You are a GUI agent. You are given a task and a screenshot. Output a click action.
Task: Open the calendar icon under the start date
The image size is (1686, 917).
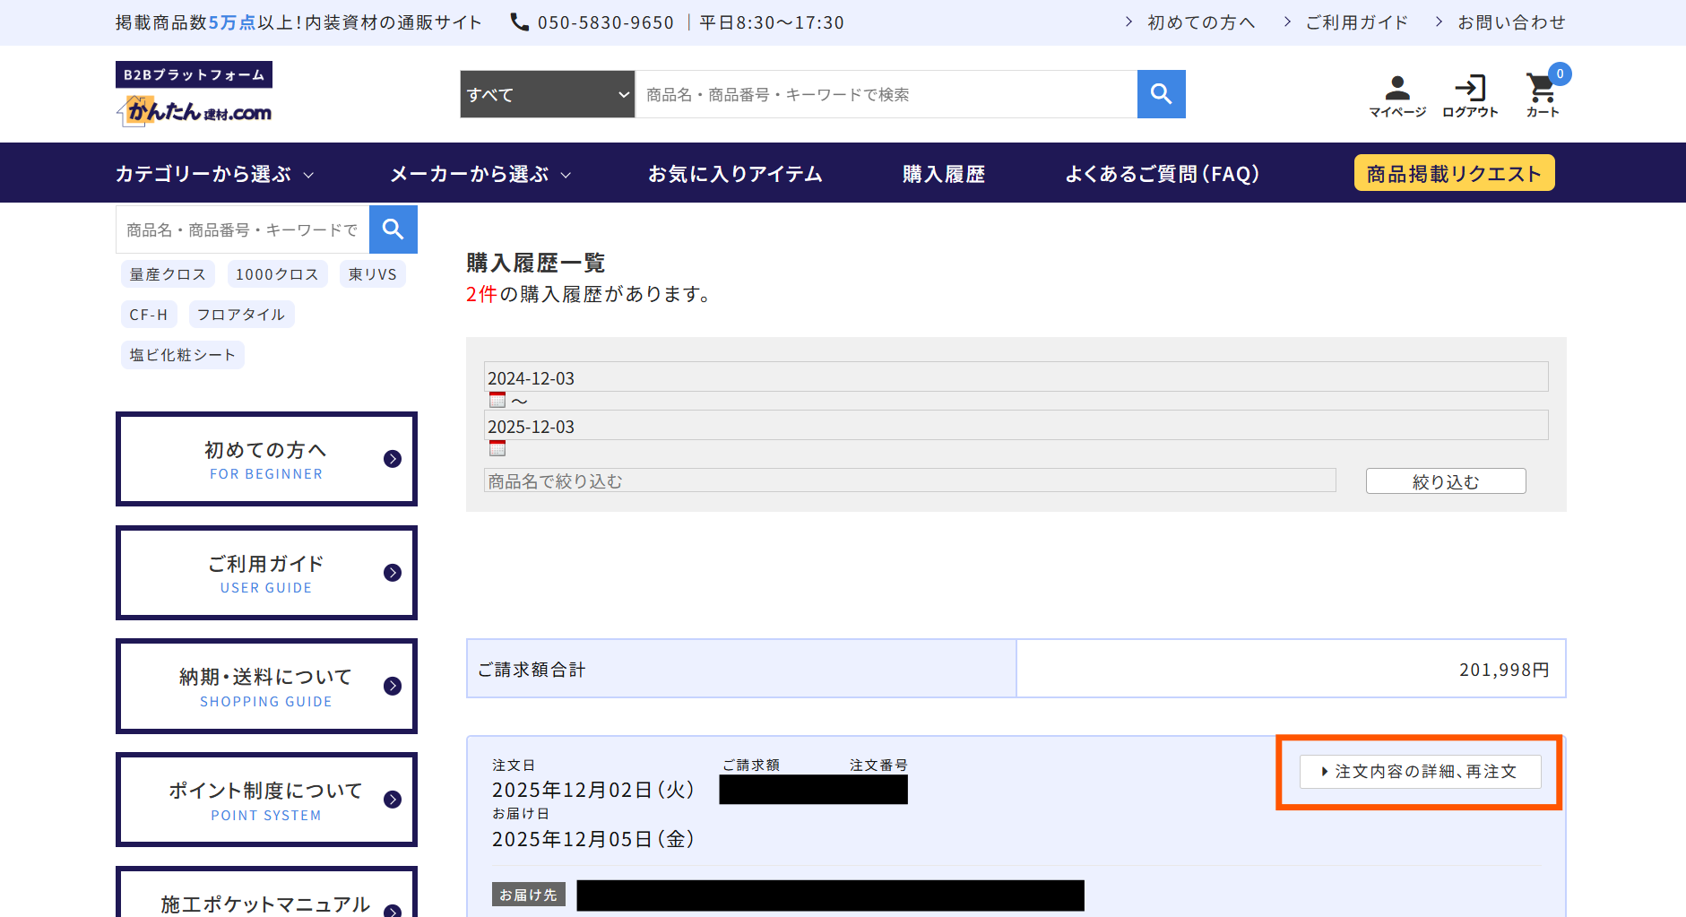(497, 399)
